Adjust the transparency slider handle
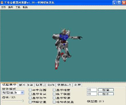Screen dimensions: 126x105 click(23, 101)
